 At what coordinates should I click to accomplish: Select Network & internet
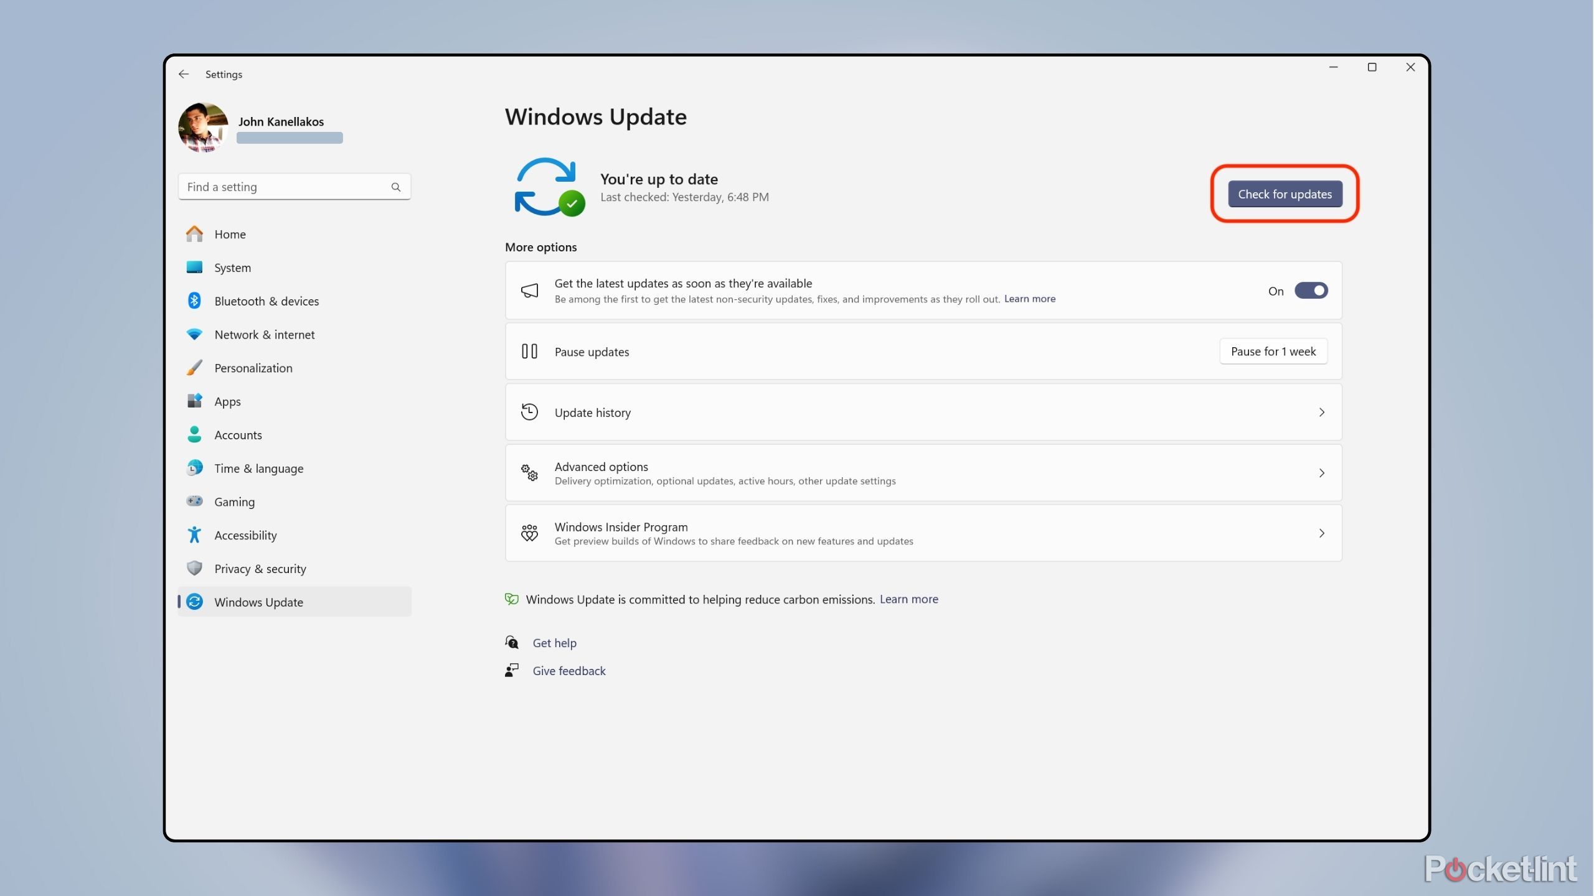(295, 335)
